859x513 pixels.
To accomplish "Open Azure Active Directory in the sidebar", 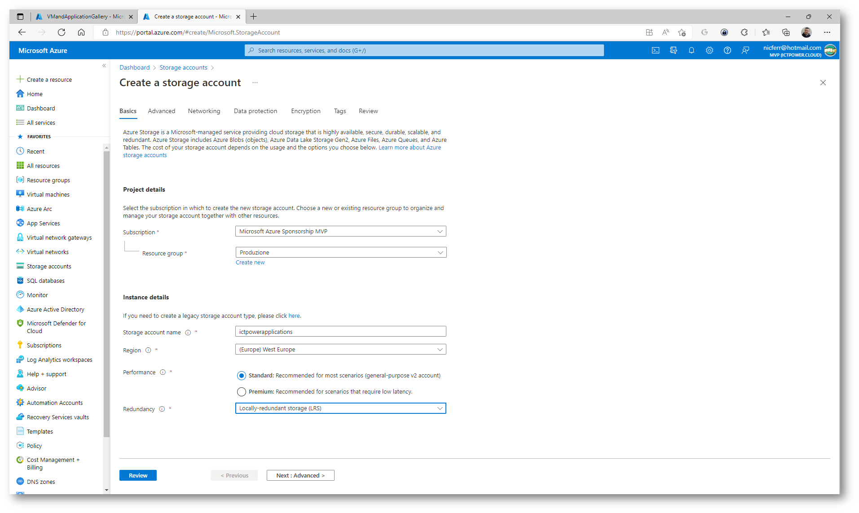I will pos(56,309).
